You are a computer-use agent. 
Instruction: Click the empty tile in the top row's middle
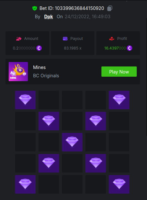pos(72,100)
